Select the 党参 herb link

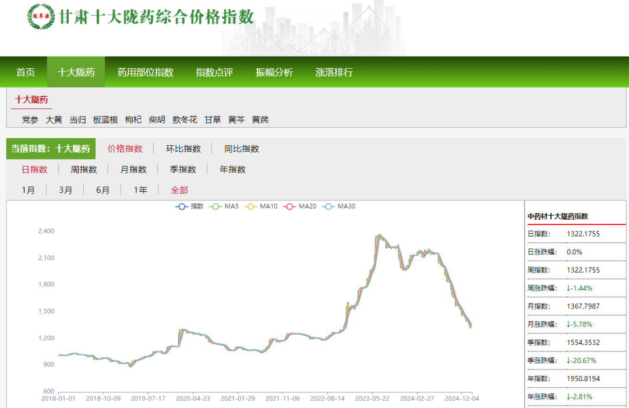[x=30, y=119]
